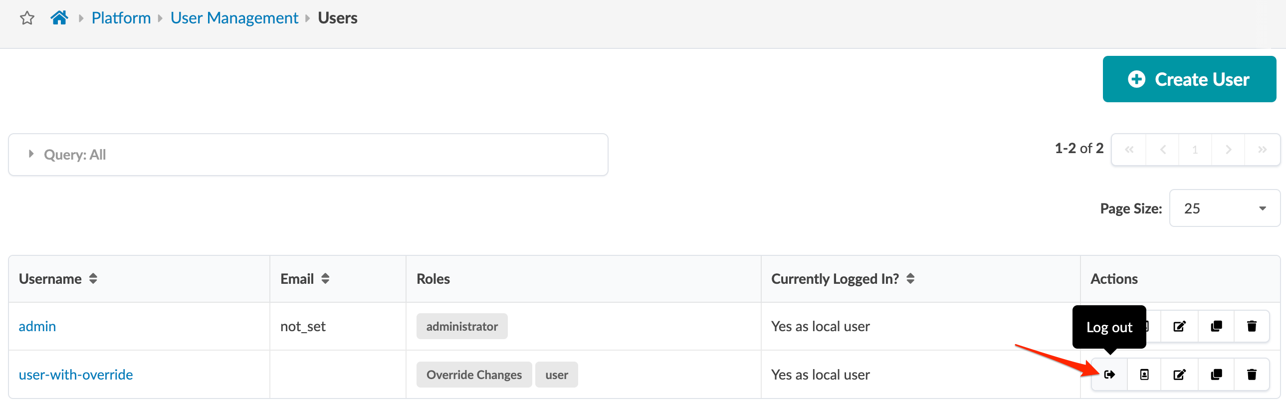Edit user-with-override with pencil icon
1286x405 pixels.
point(1179,375)
